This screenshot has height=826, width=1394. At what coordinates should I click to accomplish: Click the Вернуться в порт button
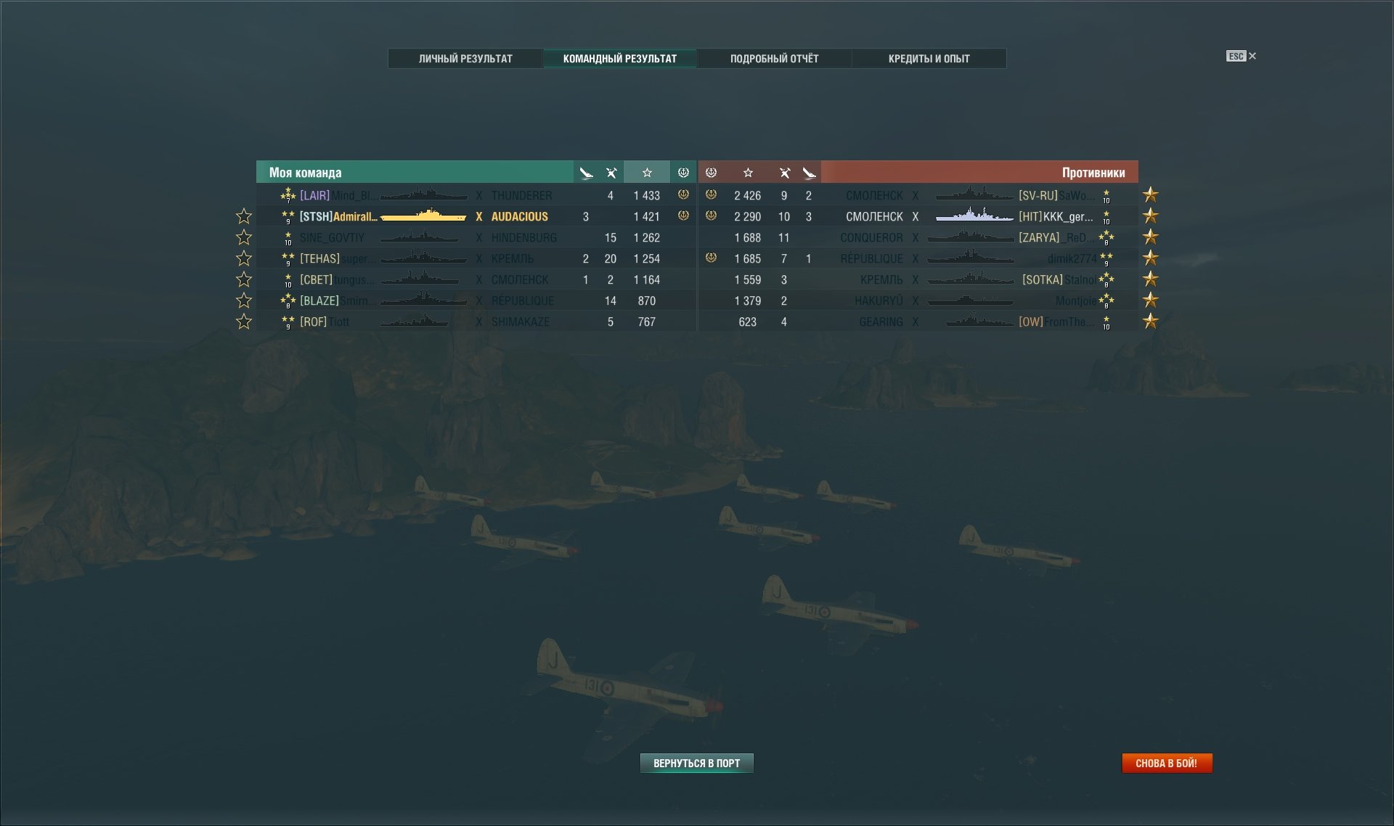tap(696, 763)
